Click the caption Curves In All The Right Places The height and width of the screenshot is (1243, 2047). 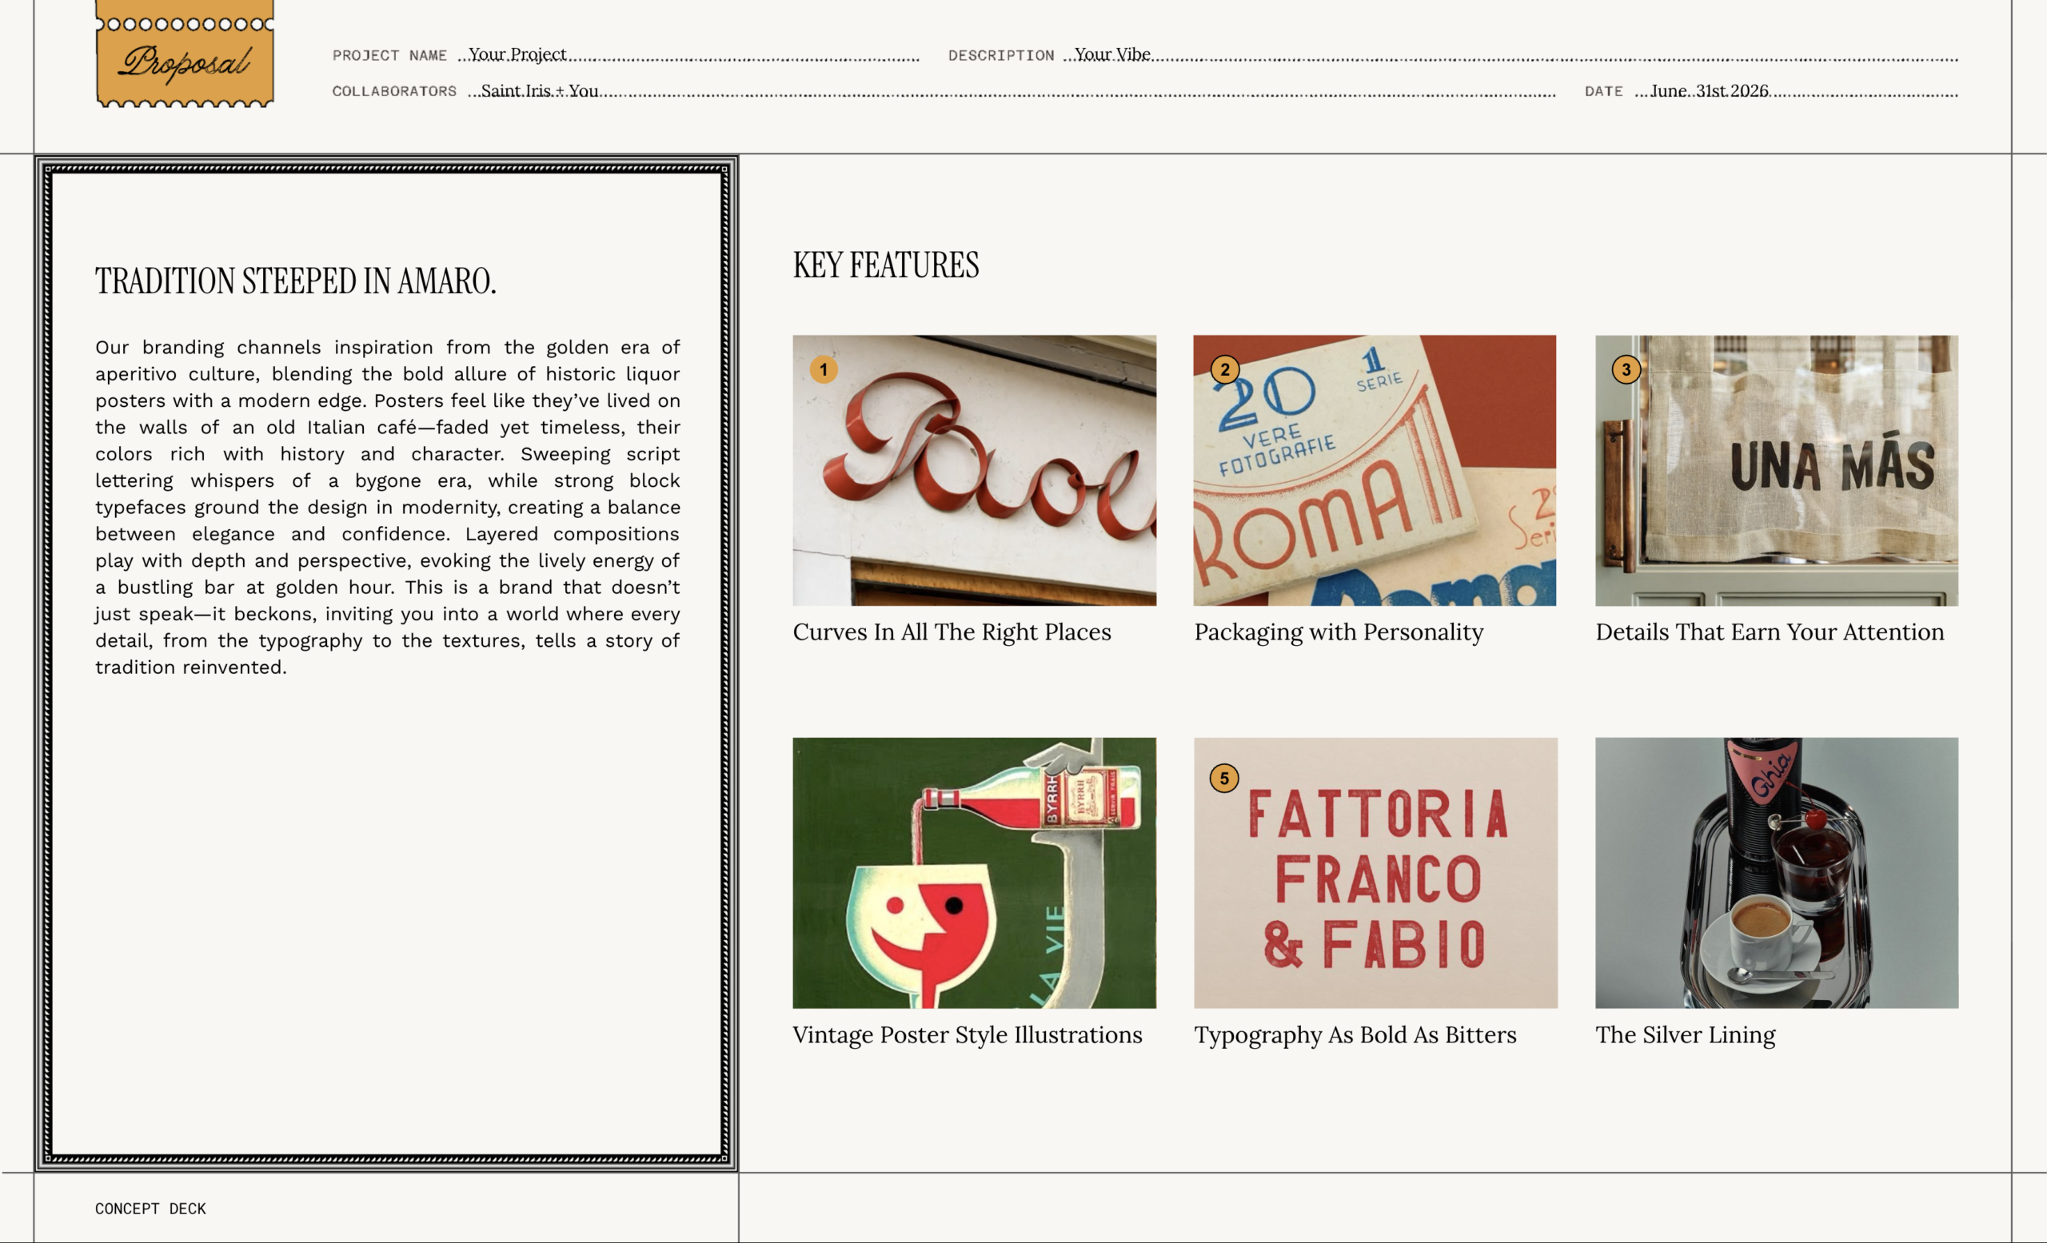(952, 633)
